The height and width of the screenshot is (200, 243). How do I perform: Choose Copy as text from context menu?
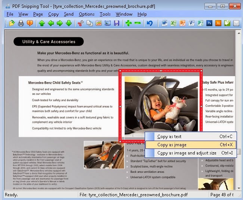(x=191, y=137)
